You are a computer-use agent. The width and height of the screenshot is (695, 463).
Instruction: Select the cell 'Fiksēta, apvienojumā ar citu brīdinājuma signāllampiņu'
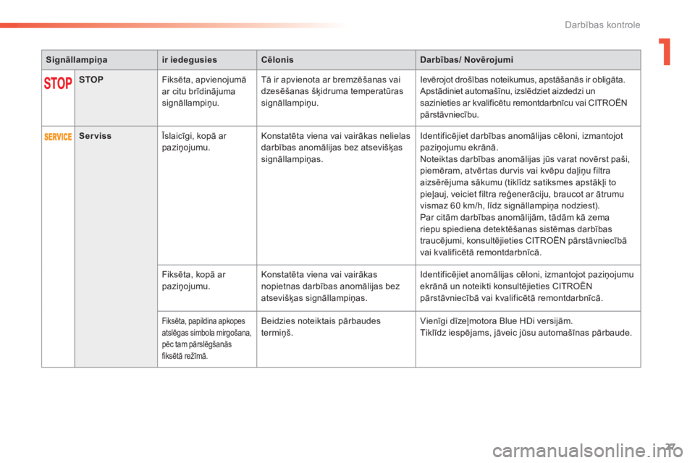(207, 98)
